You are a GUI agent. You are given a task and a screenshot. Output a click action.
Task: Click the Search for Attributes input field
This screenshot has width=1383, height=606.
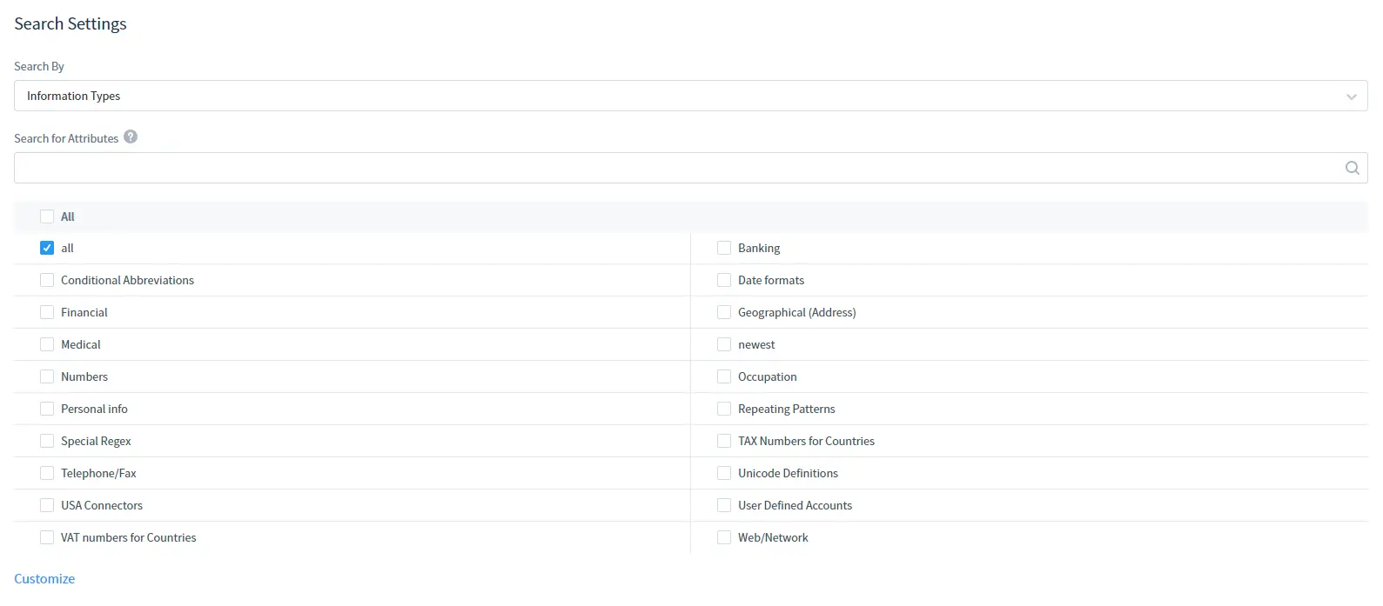click(679, 168)
